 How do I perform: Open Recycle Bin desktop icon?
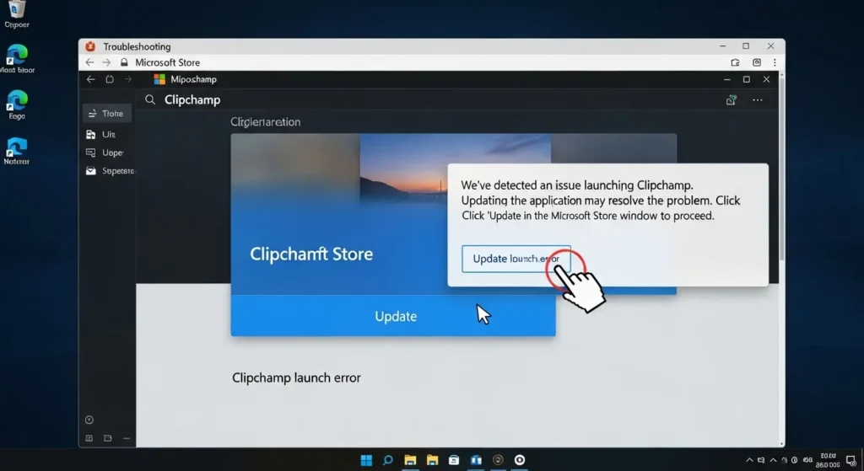pyautogui.click(x=17, y=14)
